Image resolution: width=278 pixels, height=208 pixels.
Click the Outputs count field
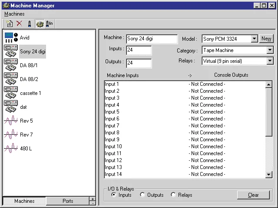pos(139,63)
